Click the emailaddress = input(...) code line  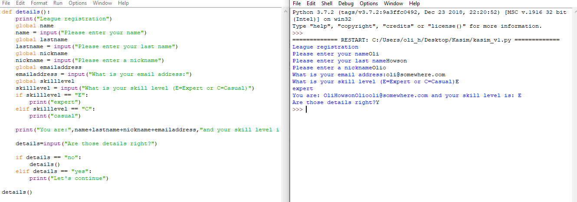click(x=104, y=75)
